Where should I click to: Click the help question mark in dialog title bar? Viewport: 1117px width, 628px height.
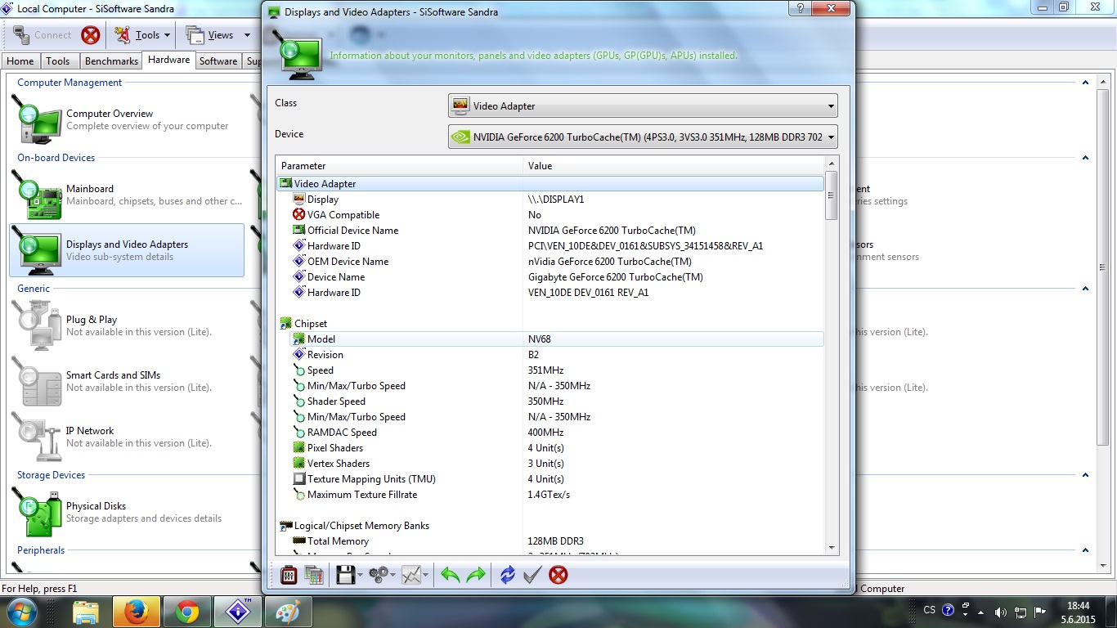[801, 9]
